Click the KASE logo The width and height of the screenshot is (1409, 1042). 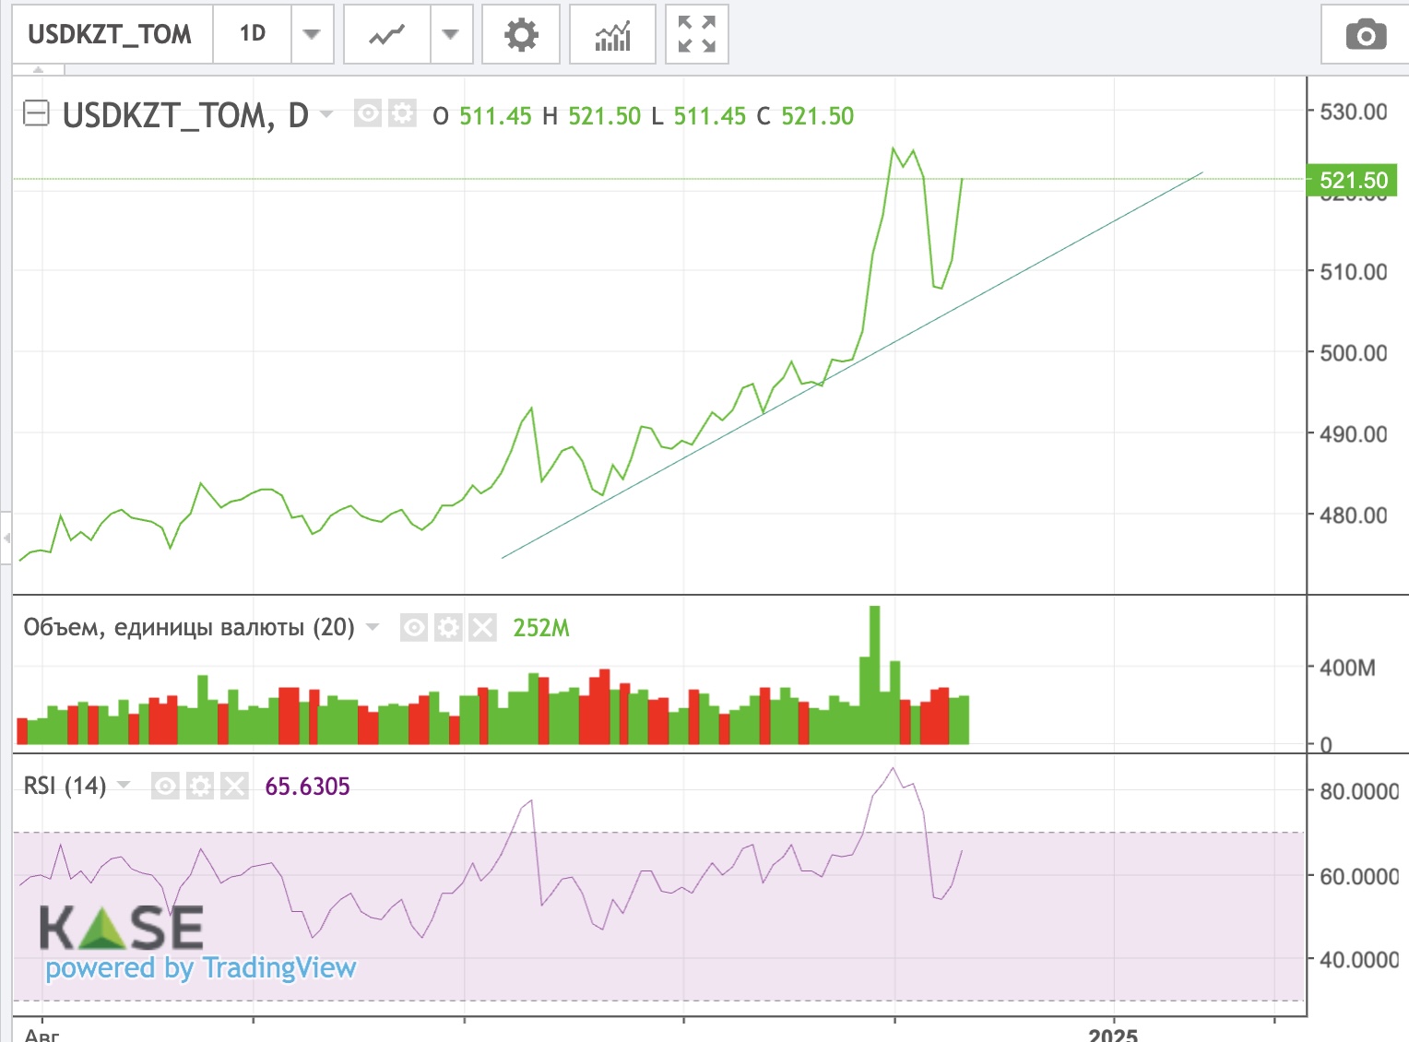pos(121,927)
